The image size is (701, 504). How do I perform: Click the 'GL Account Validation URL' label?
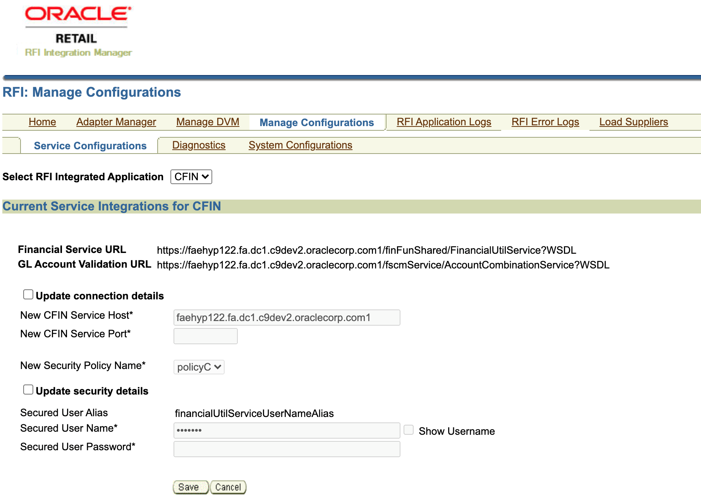[84, 264]
